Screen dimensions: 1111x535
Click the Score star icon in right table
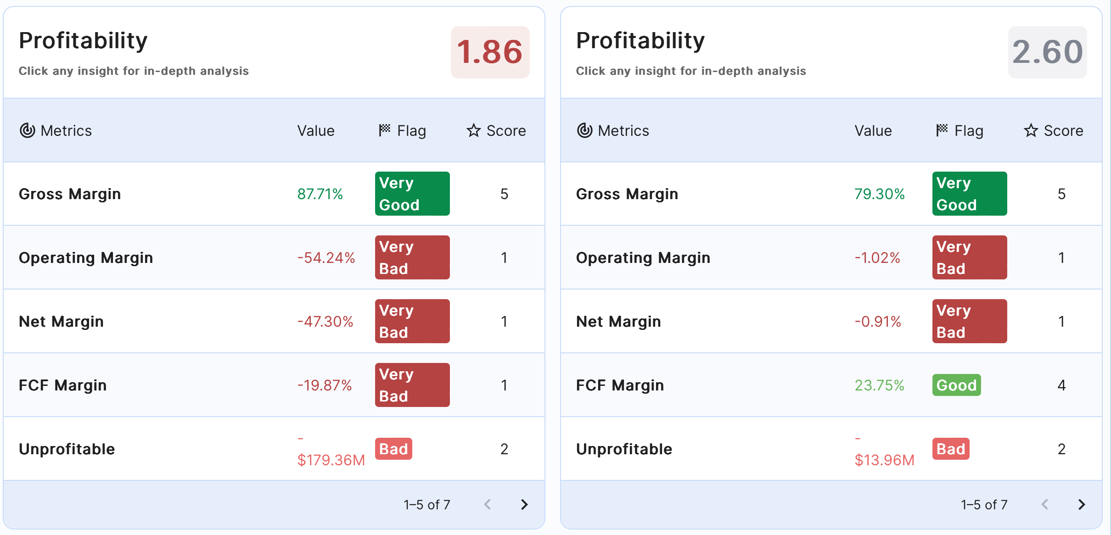1031,131
